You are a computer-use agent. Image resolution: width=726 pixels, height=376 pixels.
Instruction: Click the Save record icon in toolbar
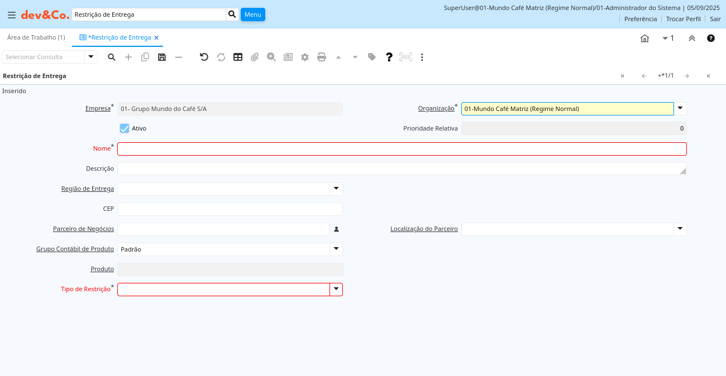pyautogui.click(x=162, y=57)
